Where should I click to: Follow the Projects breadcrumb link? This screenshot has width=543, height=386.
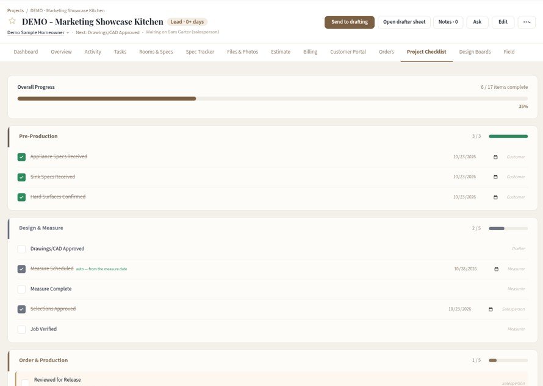click(x=16, y=11)
